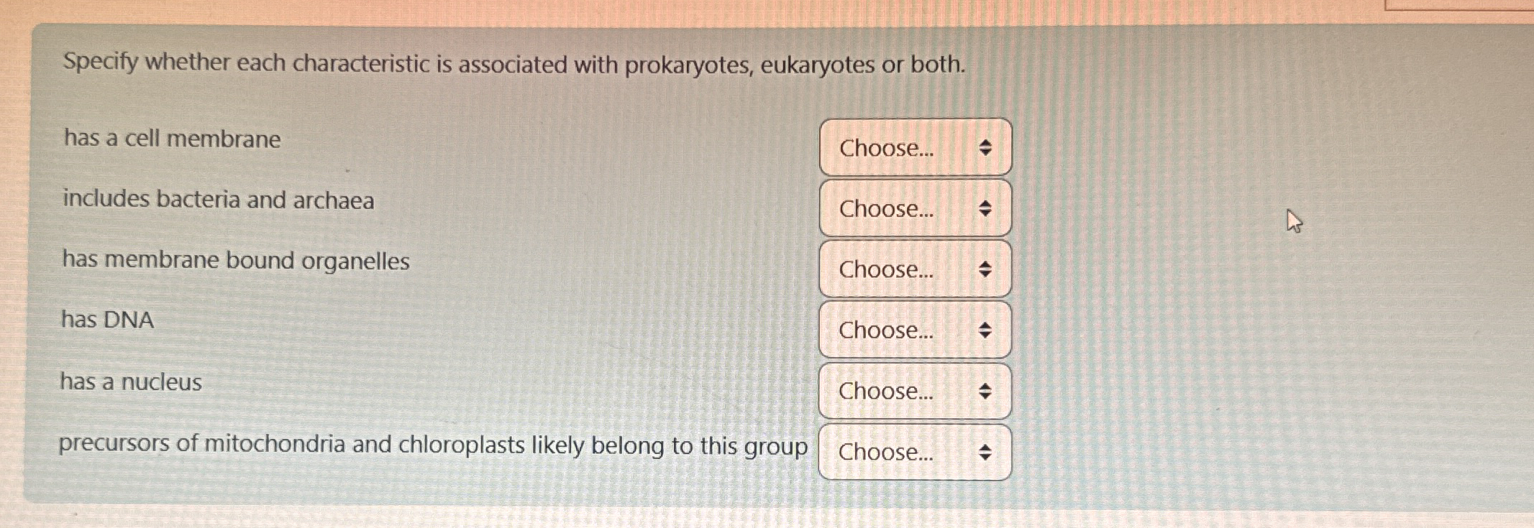This screenshot has height=528, width=1534.
Task: Open the dropdown next to "has a nucleus"
Action: click(x=913, y=392)
